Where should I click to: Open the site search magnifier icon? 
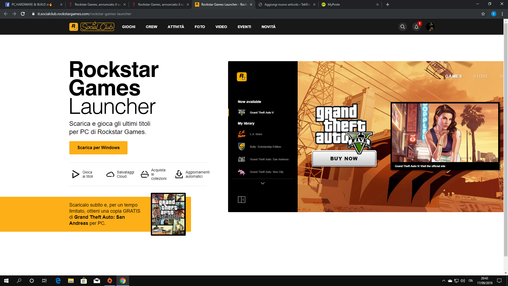tap(403, 27)
